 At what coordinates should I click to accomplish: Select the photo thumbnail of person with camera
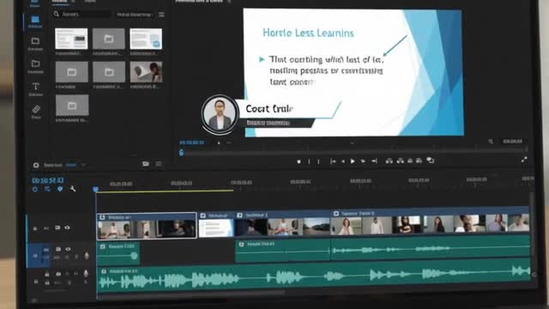pyautogui.click(x=146, y=72)
